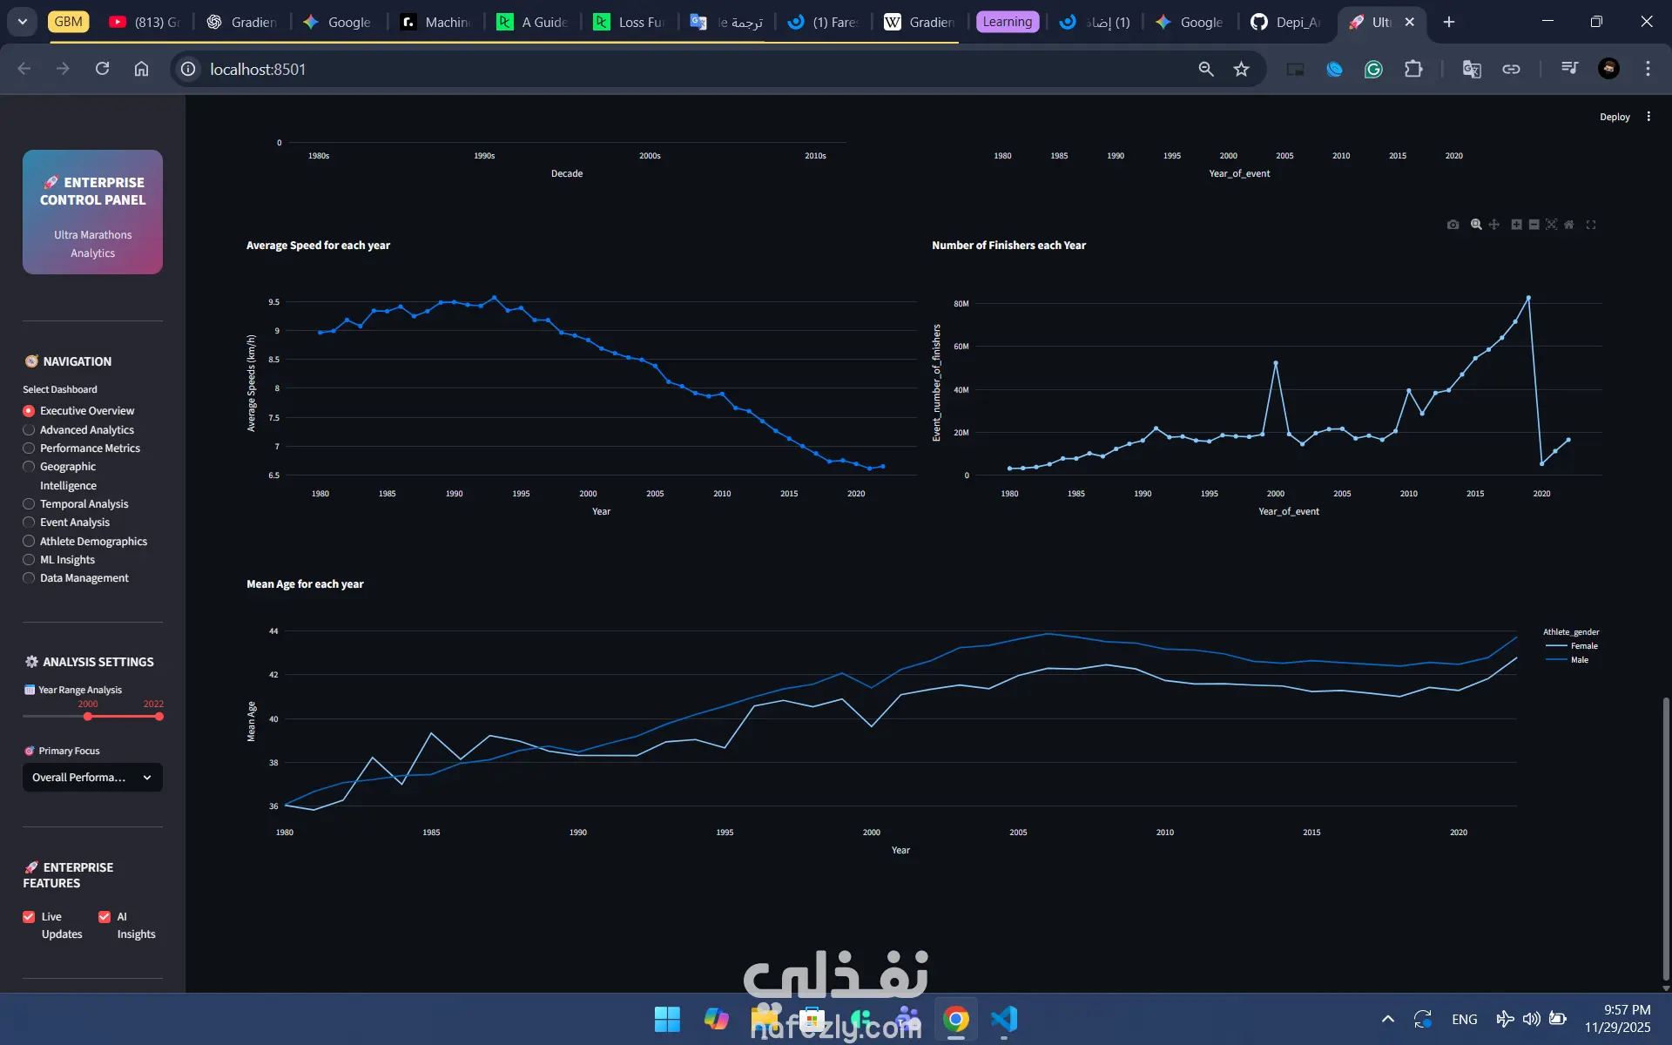The height and width of the screenshot is (1045, 1672).
Task: Select the ML Insights radio option
Action: [29, 560]
